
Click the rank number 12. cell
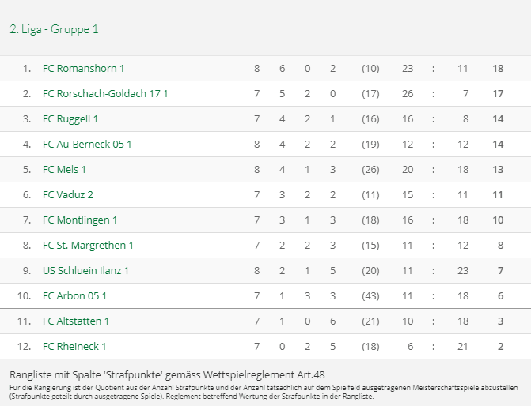[26, 347]
